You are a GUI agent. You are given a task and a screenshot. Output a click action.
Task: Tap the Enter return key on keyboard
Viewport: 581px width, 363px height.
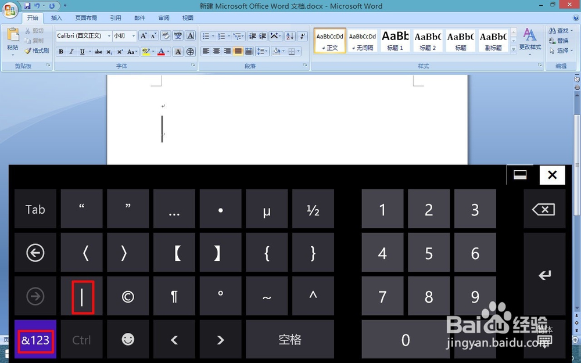545,275
